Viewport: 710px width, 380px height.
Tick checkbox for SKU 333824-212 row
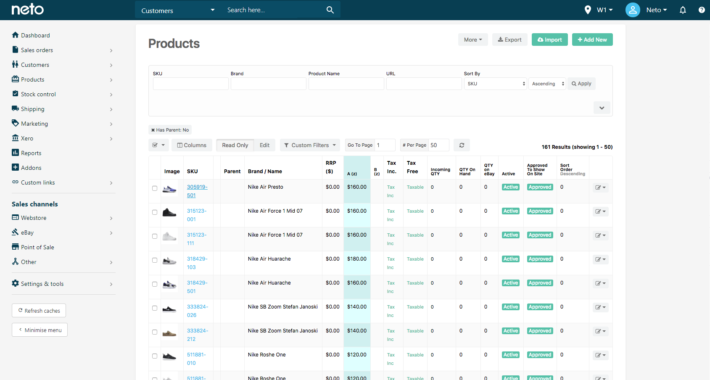[x=155, y=332]
